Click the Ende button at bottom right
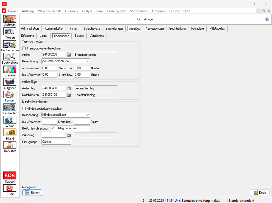The height and width of the screenshot is (203, 272). point(259,192)
